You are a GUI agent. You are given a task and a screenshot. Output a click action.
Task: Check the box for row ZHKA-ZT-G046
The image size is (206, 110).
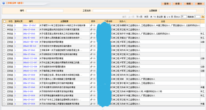tap(4, 30)
